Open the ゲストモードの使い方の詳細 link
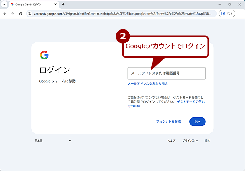Screen dimensions: 245x171 tap(191, 102)
